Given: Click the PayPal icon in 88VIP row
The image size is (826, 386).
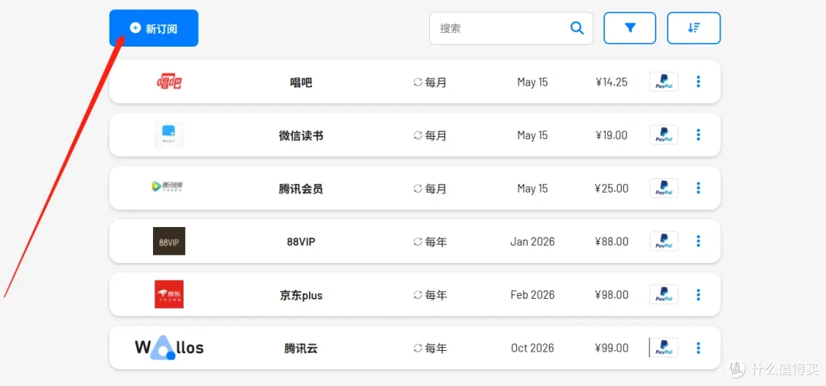Looking at the screenshot, I should click(664, 242).
